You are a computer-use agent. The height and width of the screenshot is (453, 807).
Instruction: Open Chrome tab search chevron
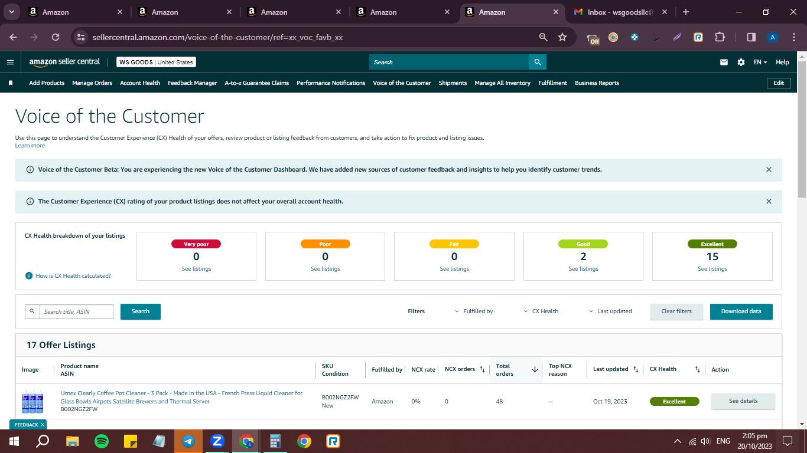coord(12,12)
